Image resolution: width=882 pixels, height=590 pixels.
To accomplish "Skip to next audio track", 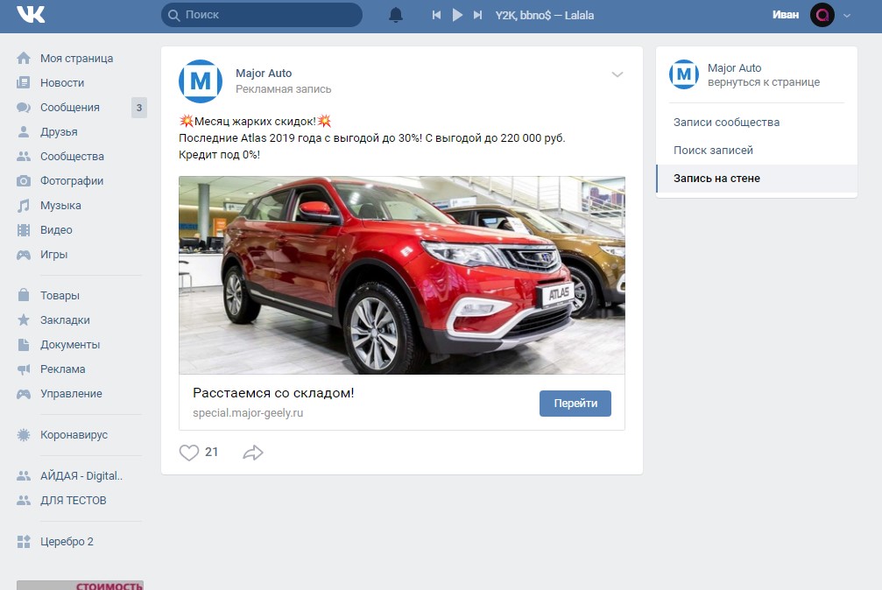I will pyautogui.click(x=477, y=15).
